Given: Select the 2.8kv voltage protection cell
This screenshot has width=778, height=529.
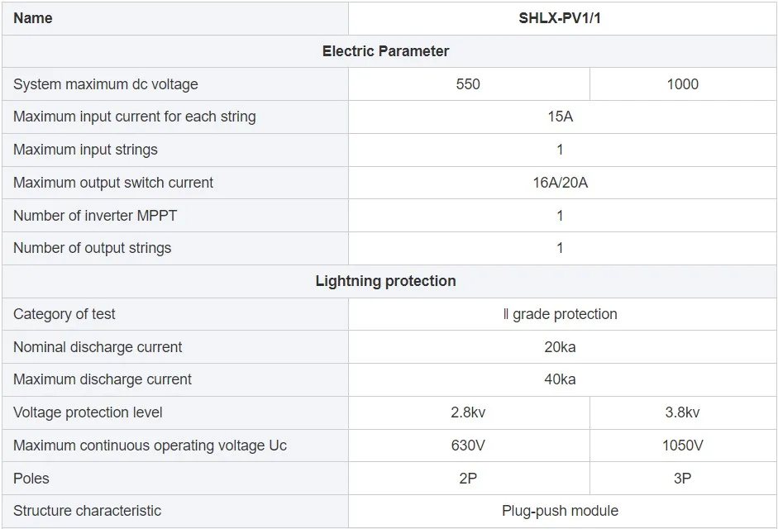Looking at the screenshot, I should coord(468,412).
